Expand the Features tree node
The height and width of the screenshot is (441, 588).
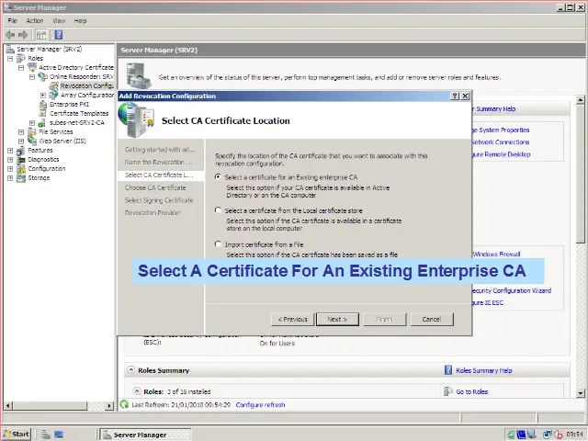click(10, 151)
